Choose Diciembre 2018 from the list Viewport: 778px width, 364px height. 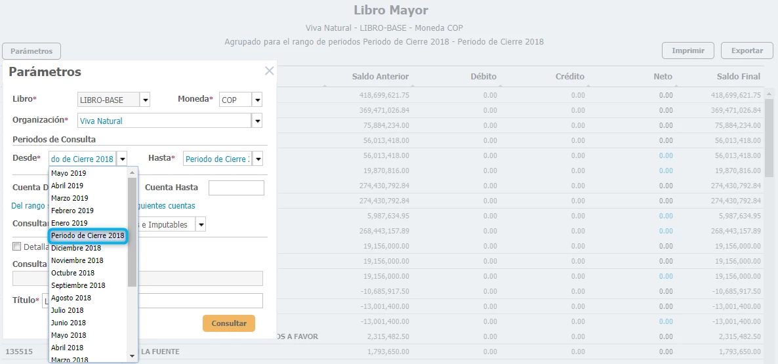(76, 248)
